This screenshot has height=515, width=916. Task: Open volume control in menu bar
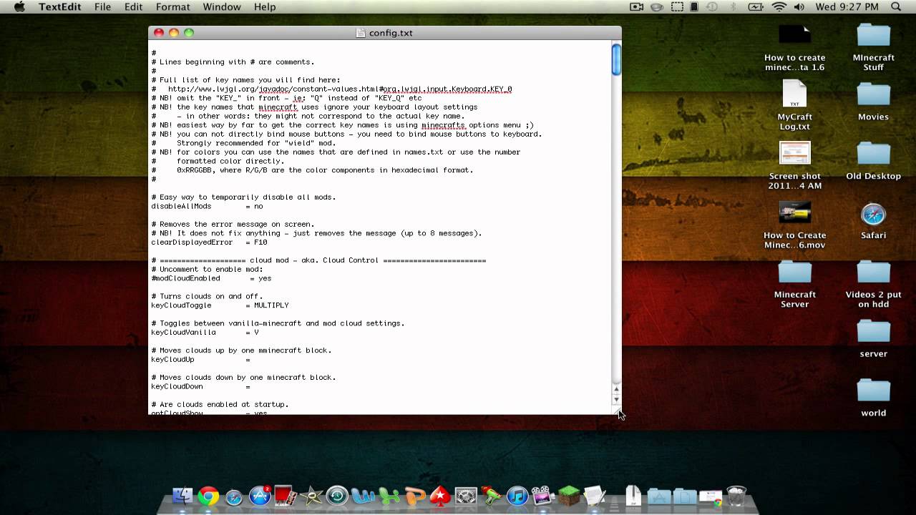point(799,6)
